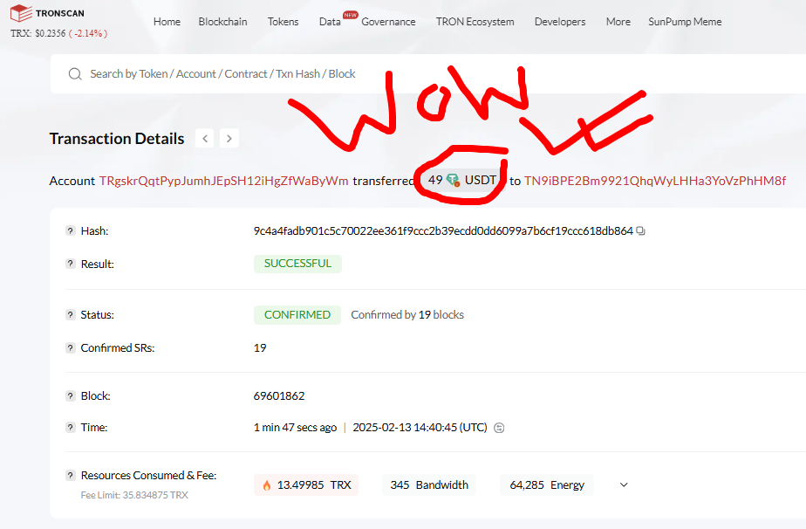The height and width of the screenshot is (529, 806).
Task: Click the transaction hash value
Action: tap(443, 231)
